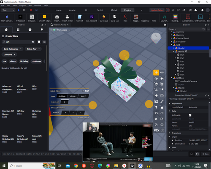Click the red Stop playtest button

(x=31, y=10)
